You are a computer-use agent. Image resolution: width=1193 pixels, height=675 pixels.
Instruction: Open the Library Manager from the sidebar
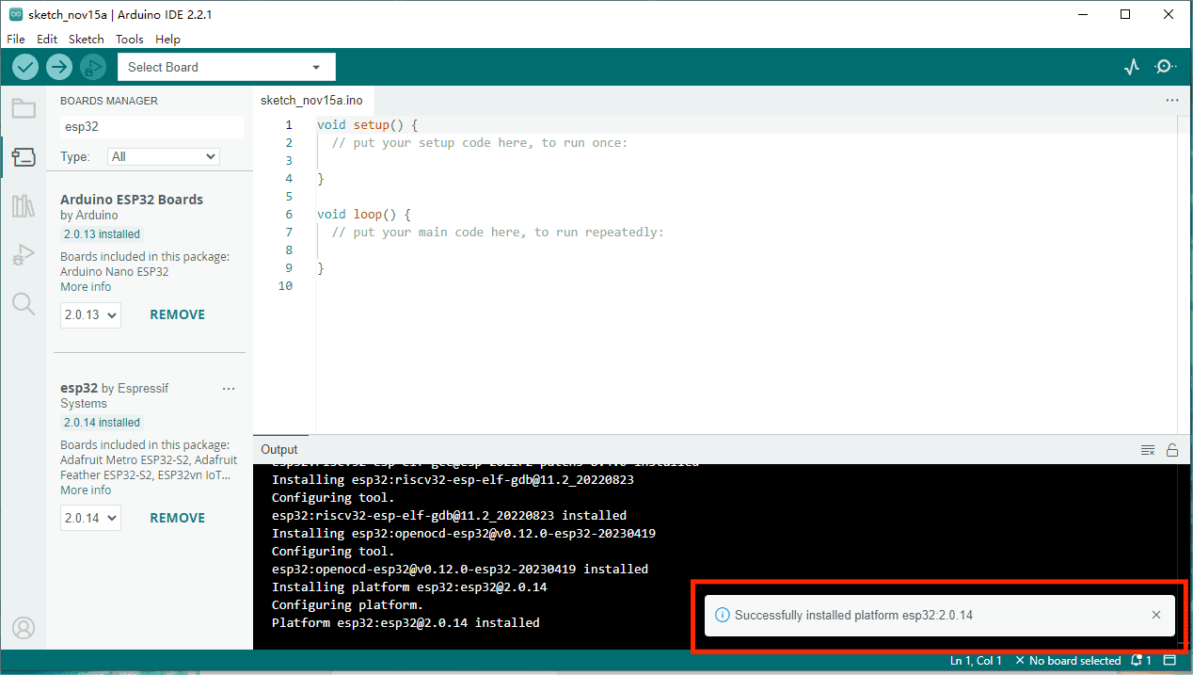(x=24, y=206)
